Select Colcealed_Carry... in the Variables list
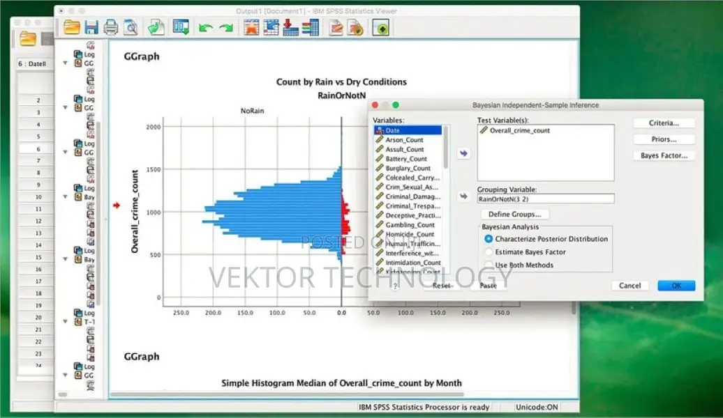Viewport: 723px width, 418px height. pyautogui.click(x=408, y=178)
